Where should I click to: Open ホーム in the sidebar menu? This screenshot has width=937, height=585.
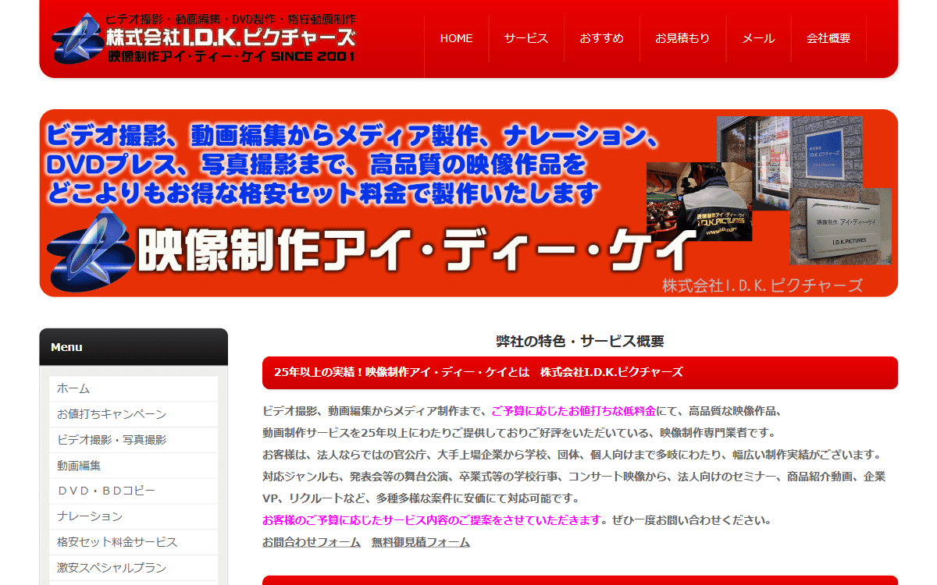click(134, 388)
